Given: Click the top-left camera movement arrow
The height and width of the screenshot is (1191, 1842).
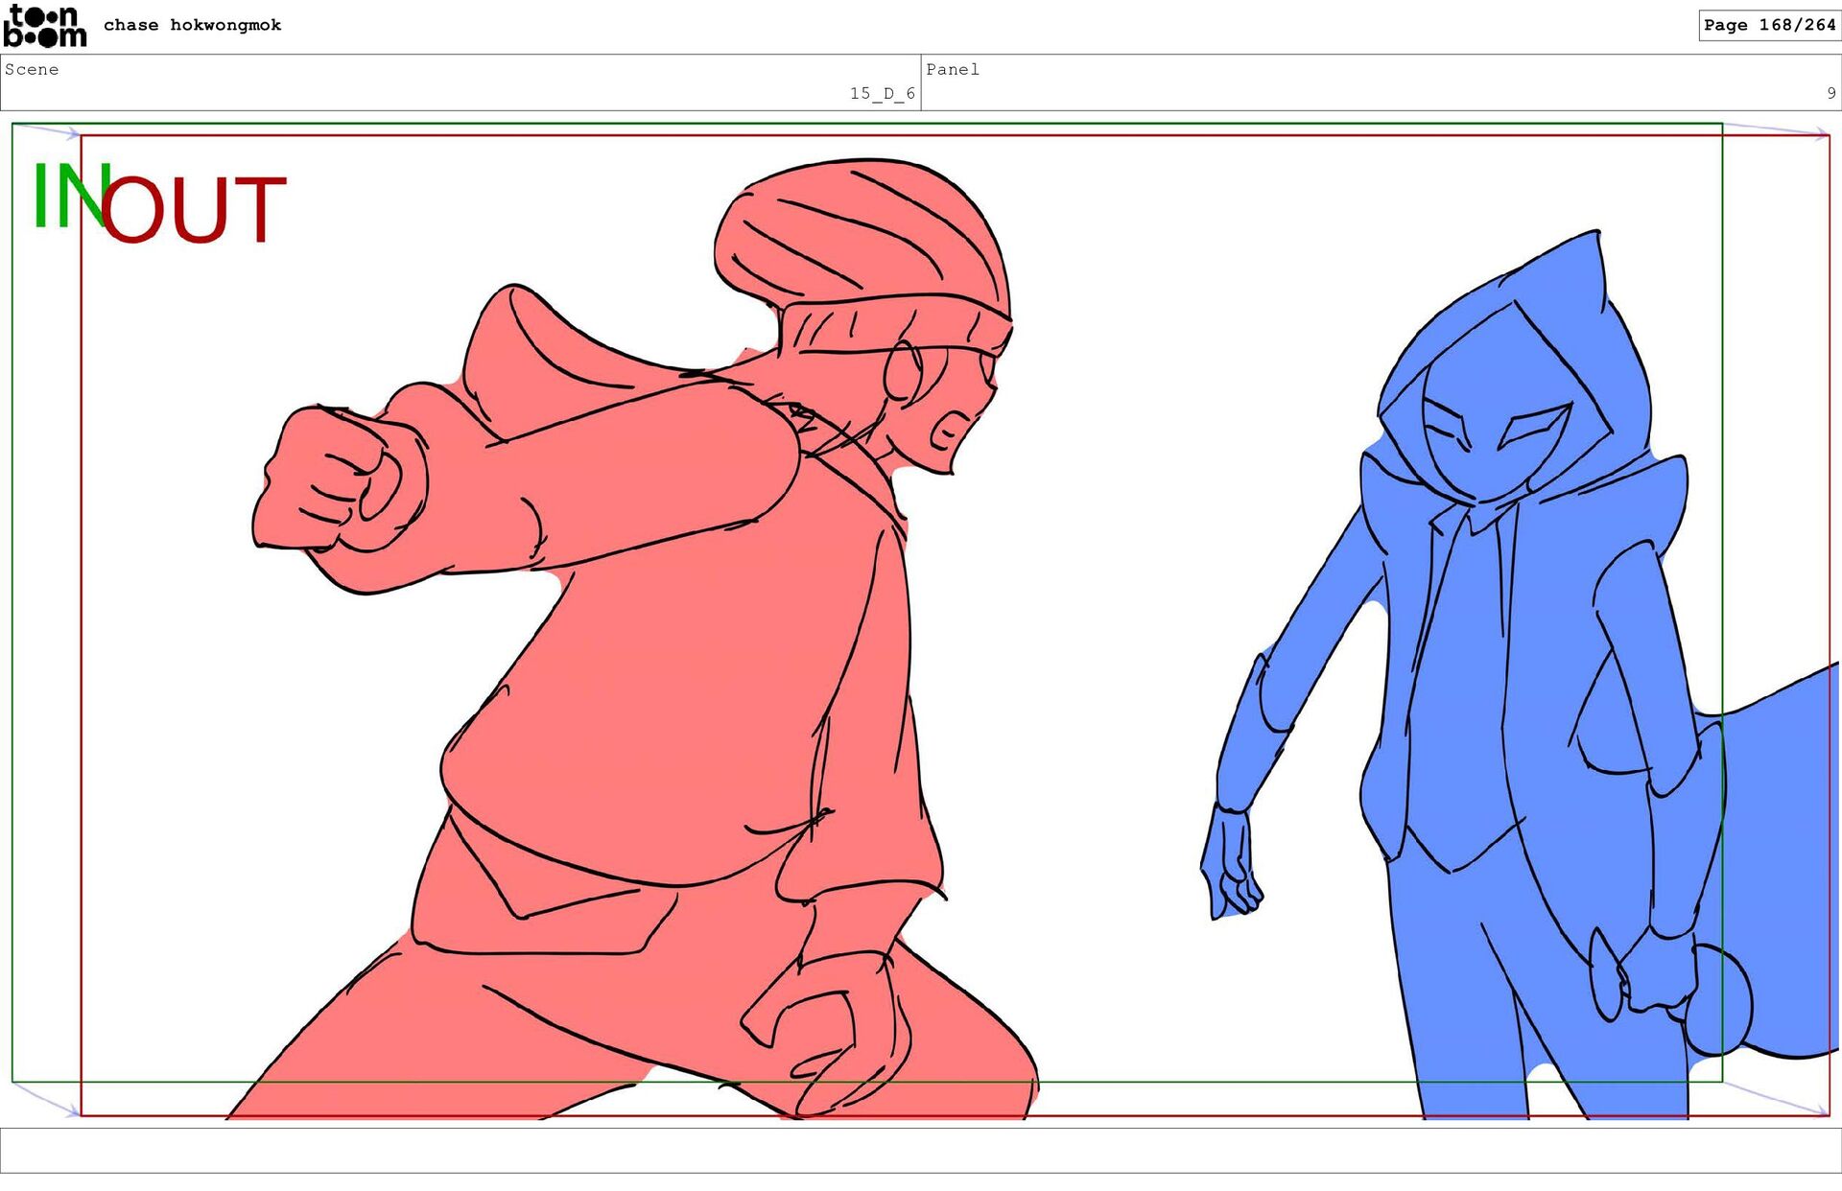Looking at the screenshot, I should coord(46,129).
